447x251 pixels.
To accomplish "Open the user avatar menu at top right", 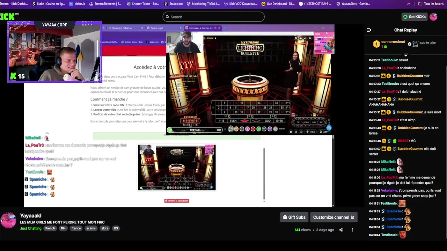I will coord(433,17).
